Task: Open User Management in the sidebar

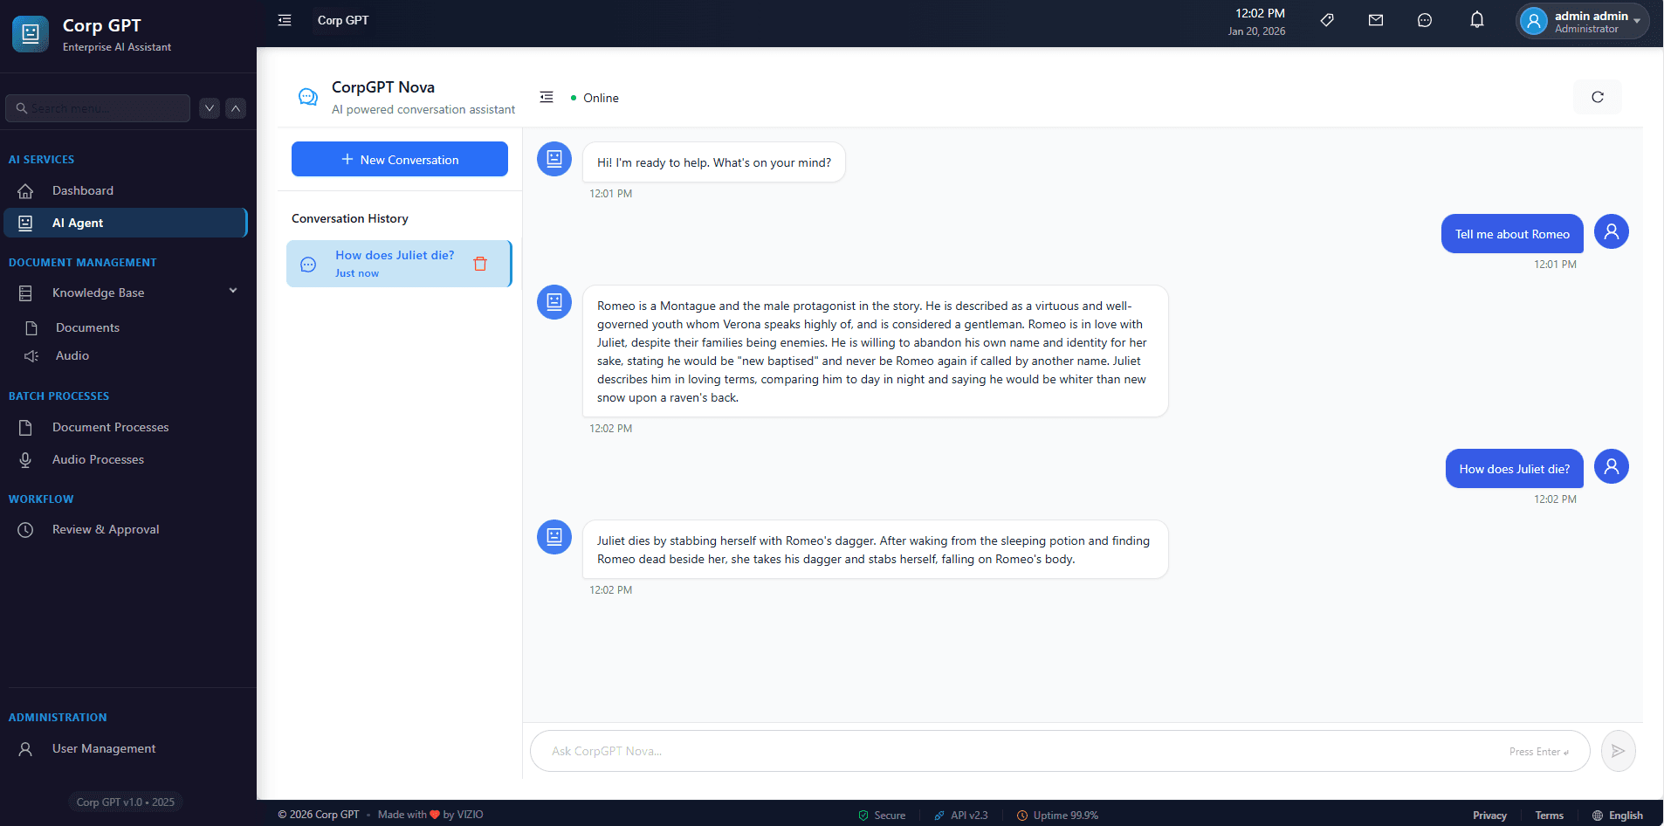Action: (x=103, y=748)
